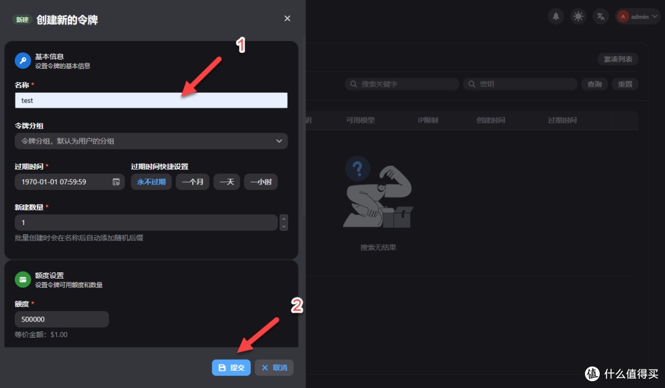
Task: Close the create new token panel
Action: pyautogui.click(x=287, y=18)
